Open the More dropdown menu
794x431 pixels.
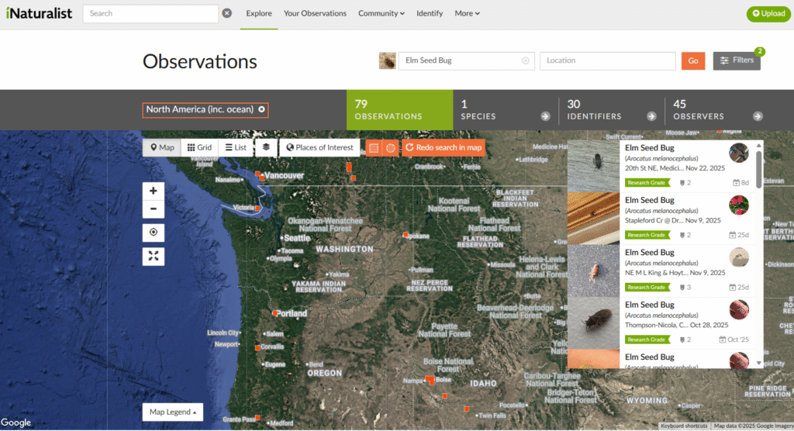(467, 13)
